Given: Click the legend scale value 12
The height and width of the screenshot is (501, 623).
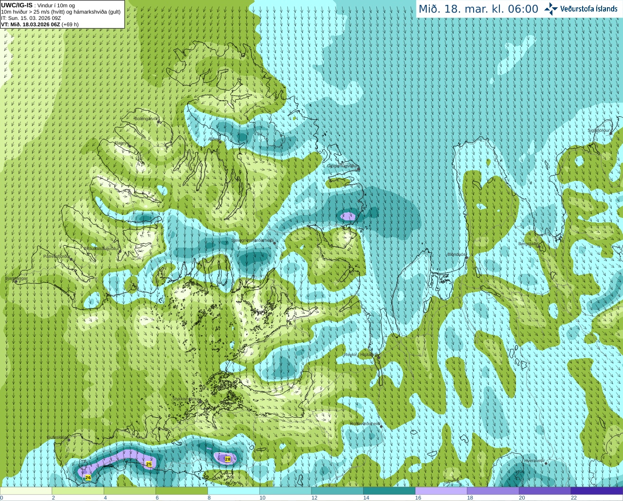Looking at the screenshot, I should pyautogui.click(x=314, y=498).
